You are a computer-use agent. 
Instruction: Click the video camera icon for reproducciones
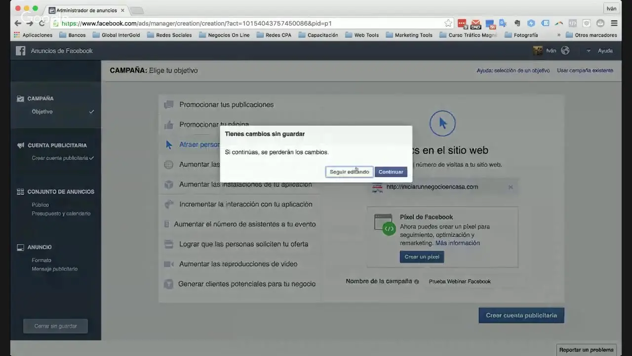[x=169, y=264]
